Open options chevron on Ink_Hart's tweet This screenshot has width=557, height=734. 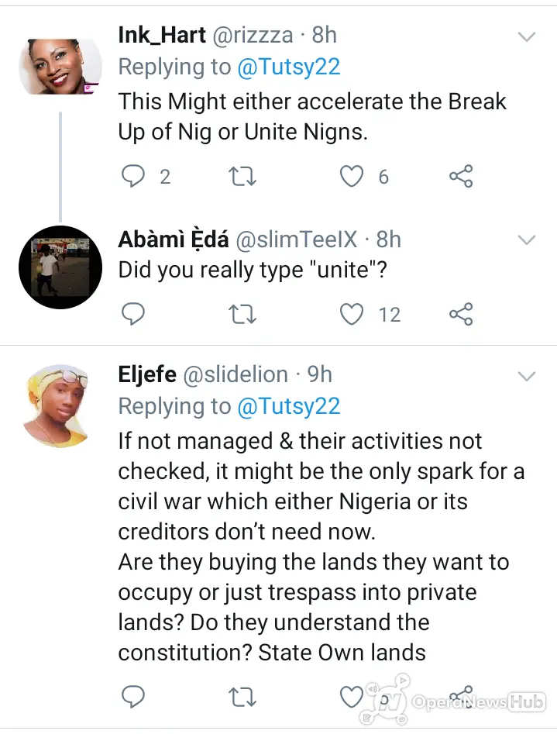click(527, 36)
